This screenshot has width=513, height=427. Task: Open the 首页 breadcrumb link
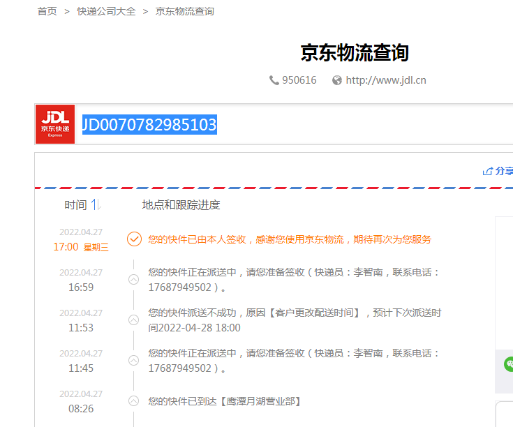pos(47,11)
